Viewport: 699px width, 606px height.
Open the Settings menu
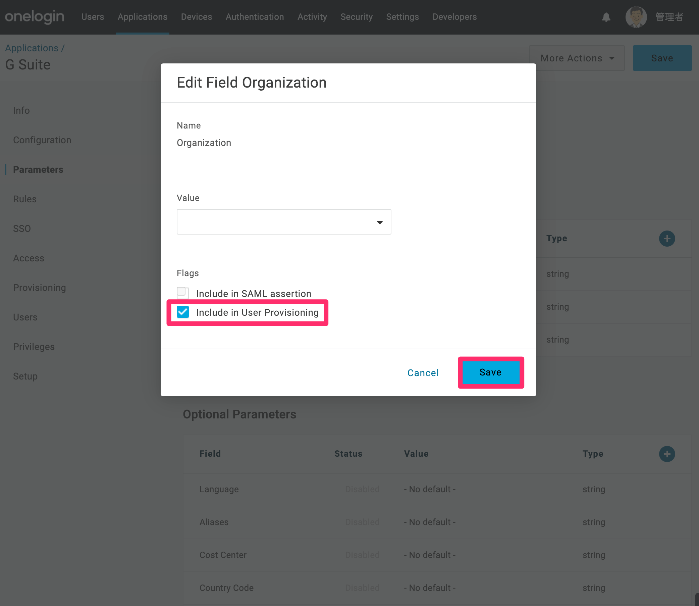402,16
